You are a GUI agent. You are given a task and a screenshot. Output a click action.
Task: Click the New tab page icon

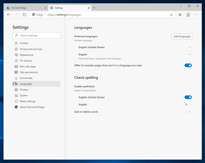pos(16,66)
